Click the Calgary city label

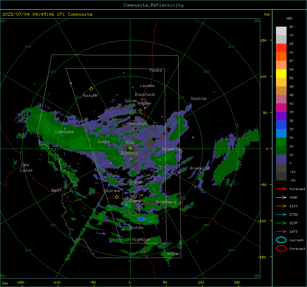[x=133, y=201]
